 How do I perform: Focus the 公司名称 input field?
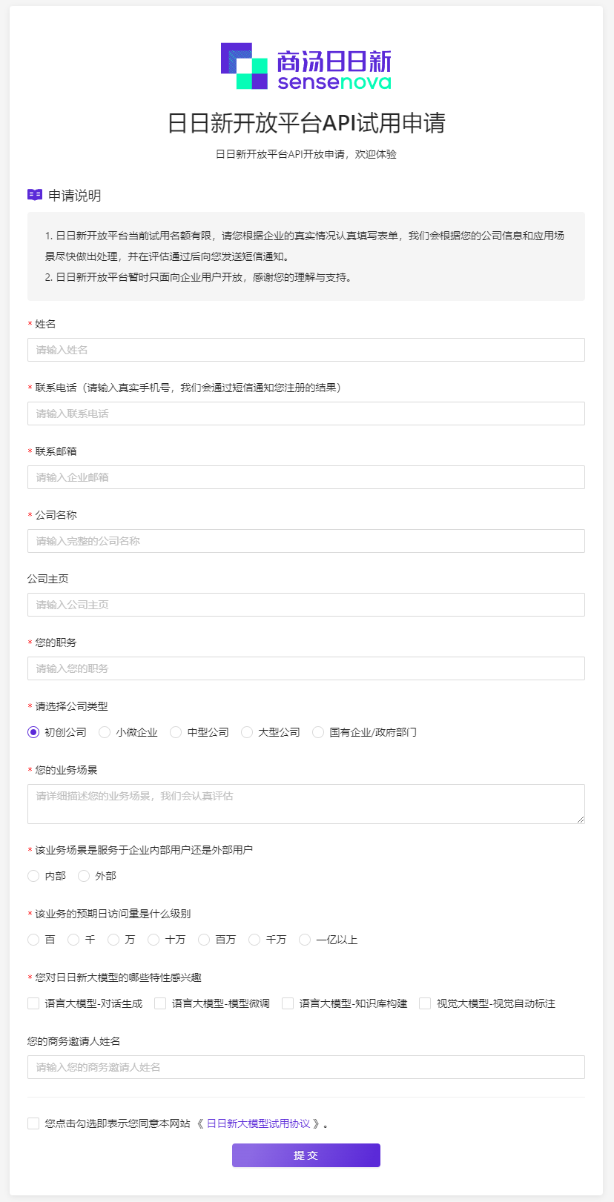(x=306, y=541)
